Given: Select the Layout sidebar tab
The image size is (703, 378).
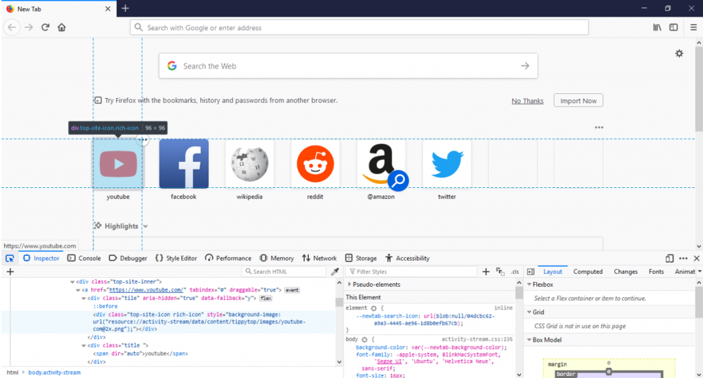Looking at the screenshot, I should 553,272.
